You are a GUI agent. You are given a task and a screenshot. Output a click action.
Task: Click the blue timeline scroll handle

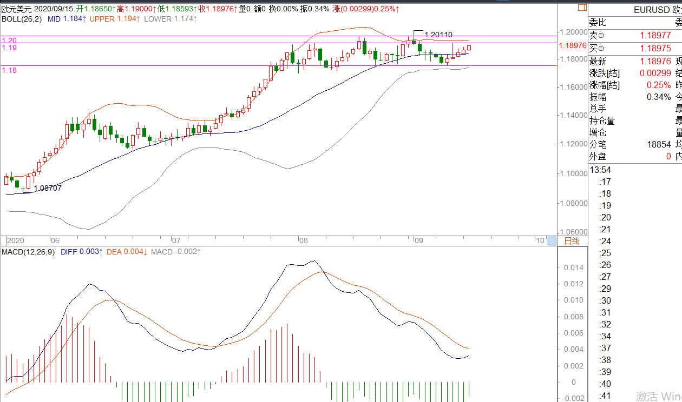(x=552, y=241)
